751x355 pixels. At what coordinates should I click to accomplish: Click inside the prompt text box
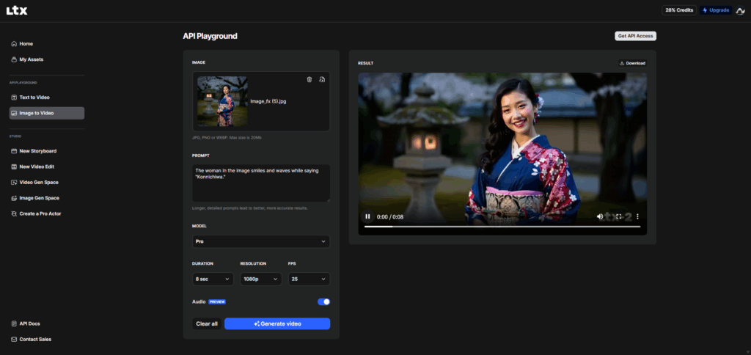[x=260, y=182]
